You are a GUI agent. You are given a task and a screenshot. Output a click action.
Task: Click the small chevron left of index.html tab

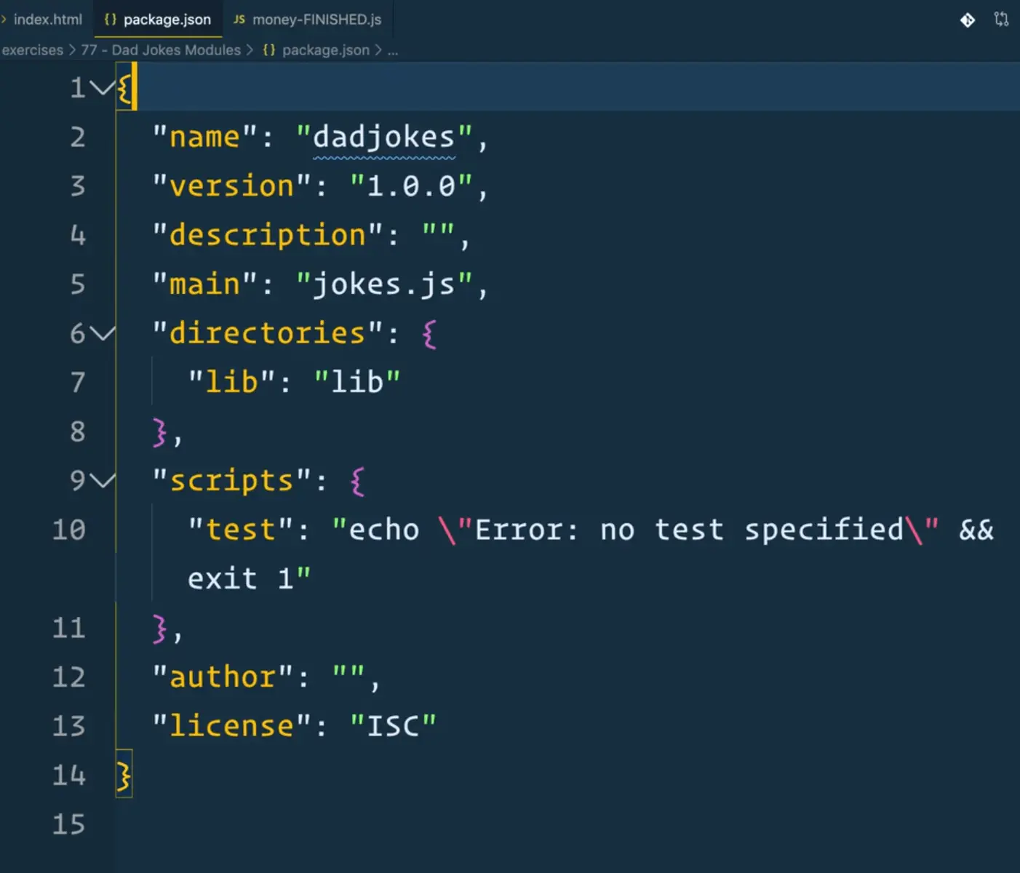coord(5,20)
